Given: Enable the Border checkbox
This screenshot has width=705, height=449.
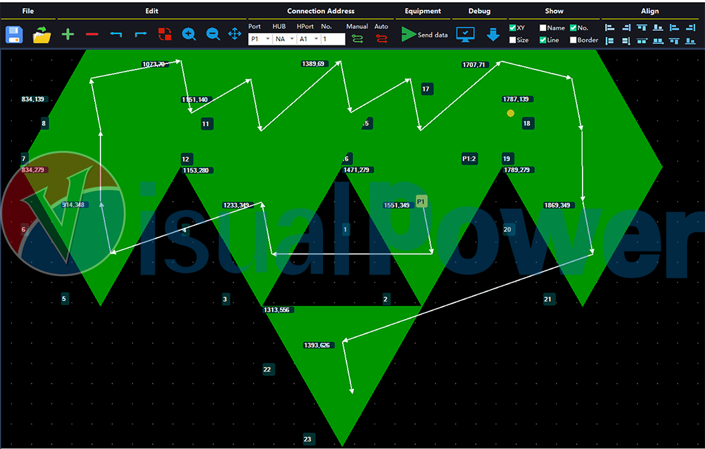Looking at the screenshot, I should coord(573,40).
